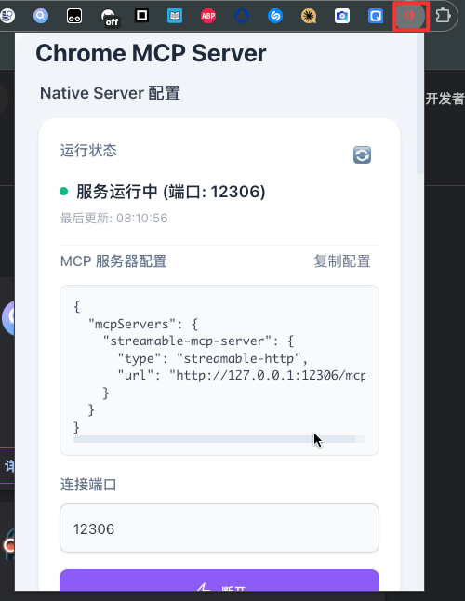Click the Chrome MCP Server heading

point(151,53)
